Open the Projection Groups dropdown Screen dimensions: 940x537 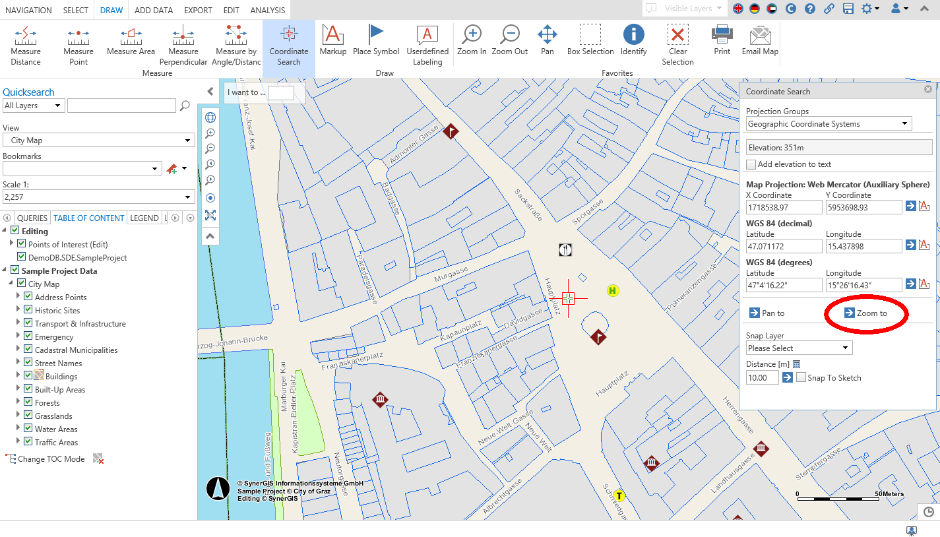(829, 123)
